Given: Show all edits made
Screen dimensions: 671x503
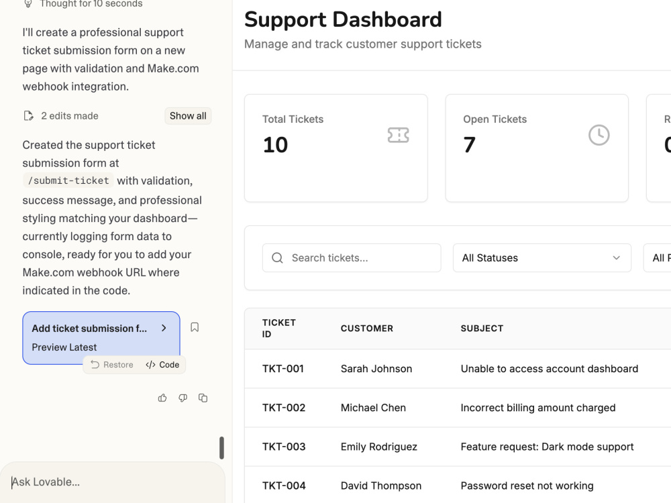Looking at the screenshot, I should (x=188, y=116).
